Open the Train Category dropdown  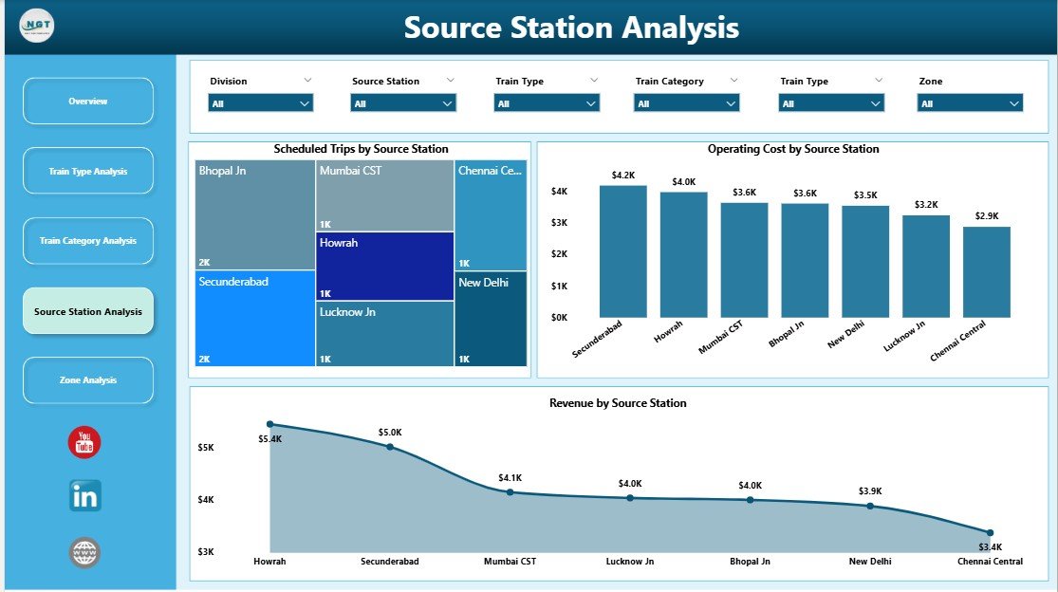tap(688, 103)
